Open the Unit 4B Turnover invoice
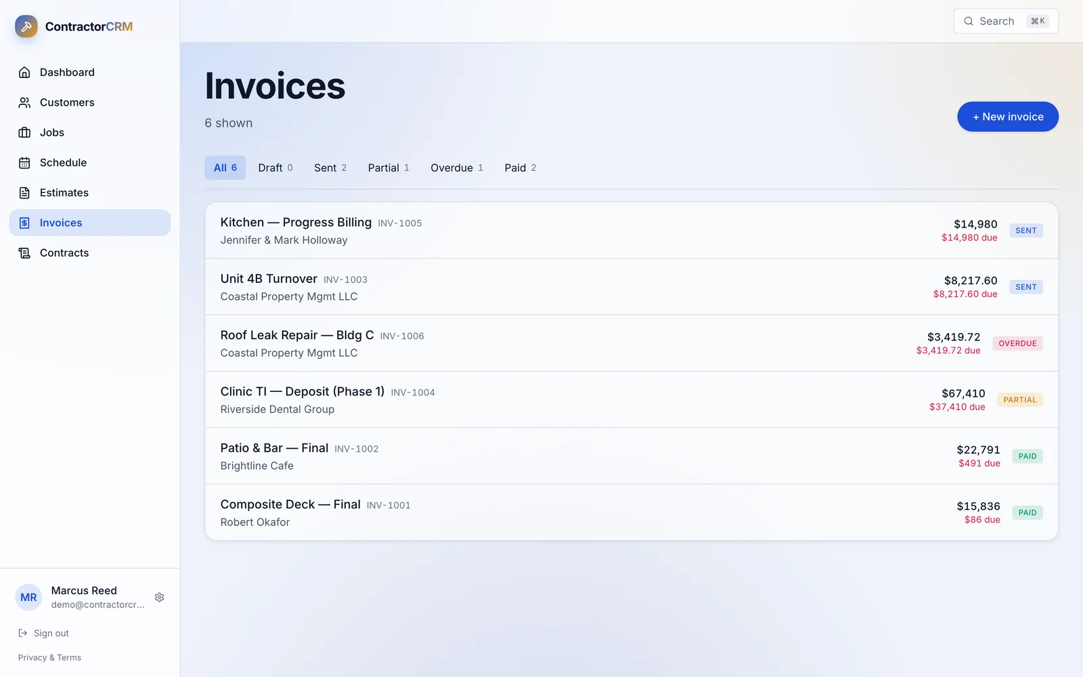The width and height of the screenshot is (1083, 677). click(632, 287)
